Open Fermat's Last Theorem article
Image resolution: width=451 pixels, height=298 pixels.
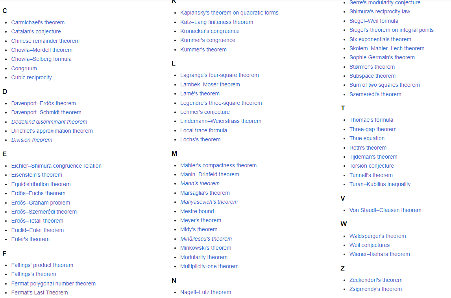(x=39, y=293)
